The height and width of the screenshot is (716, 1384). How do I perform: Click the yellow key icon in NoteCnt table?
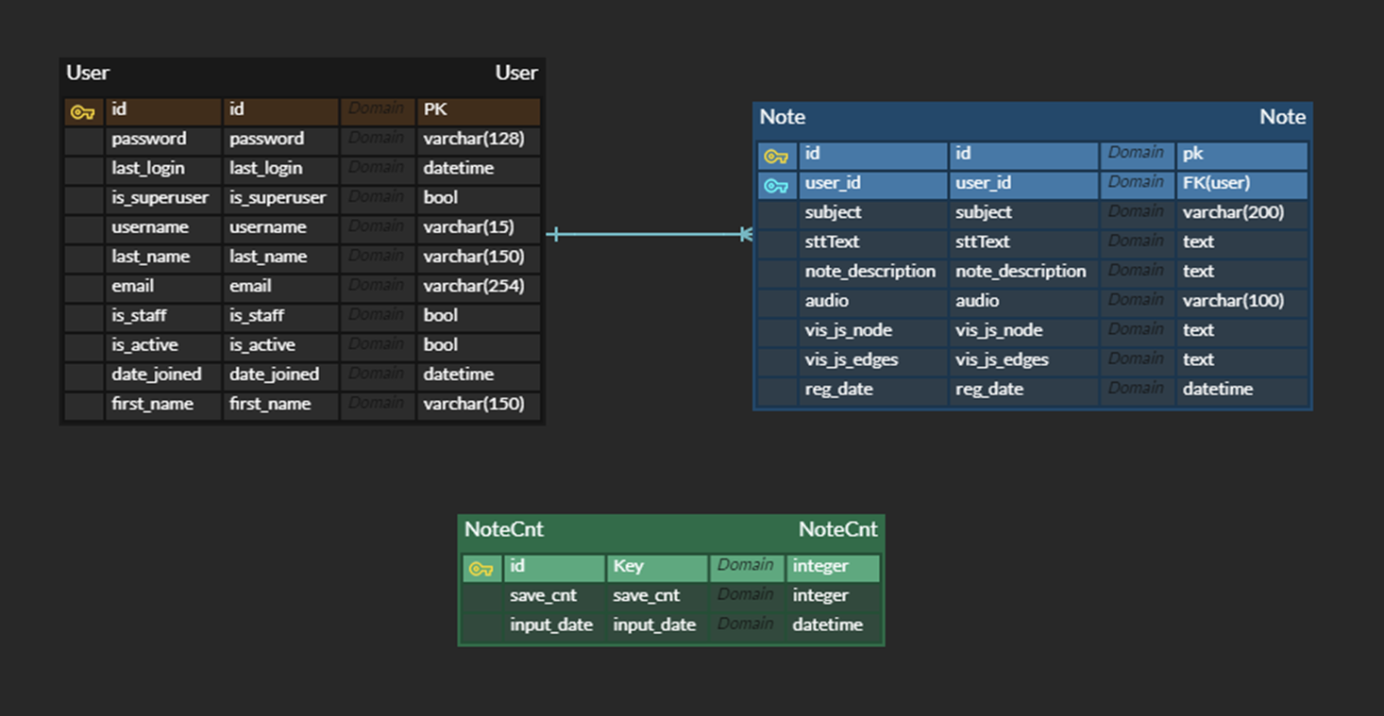coord(481,569)
